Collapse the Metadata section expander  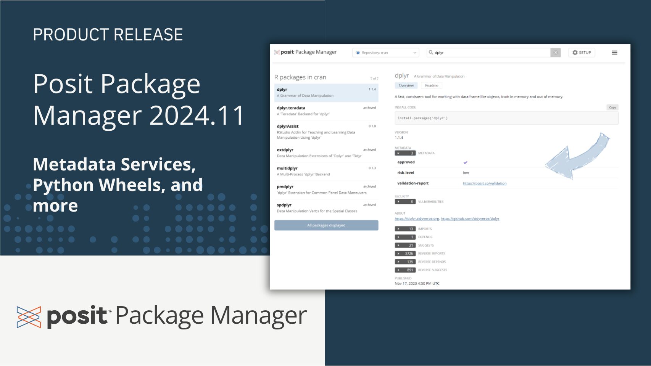tap(405, 153)
